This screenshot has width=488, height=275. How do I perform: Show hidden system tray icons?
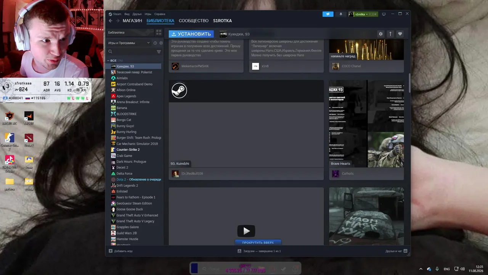click(421, 269)
